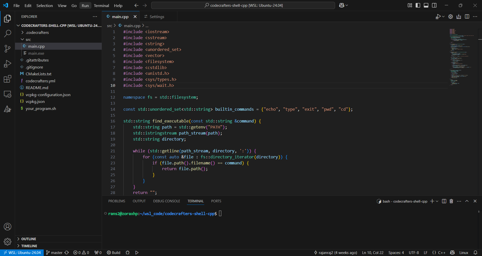Open the Manage gear in activity bar
482x256 pixels.
click(x=8, y=242)
